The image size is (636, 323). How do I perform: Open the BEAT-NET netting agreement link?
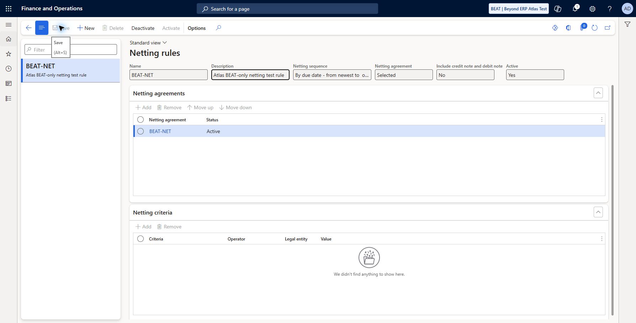pyautogui.click(x=160, y=131)
